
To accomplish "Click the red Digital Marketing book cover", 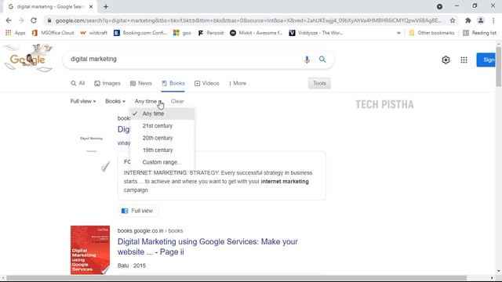I will tap(90, 250).
